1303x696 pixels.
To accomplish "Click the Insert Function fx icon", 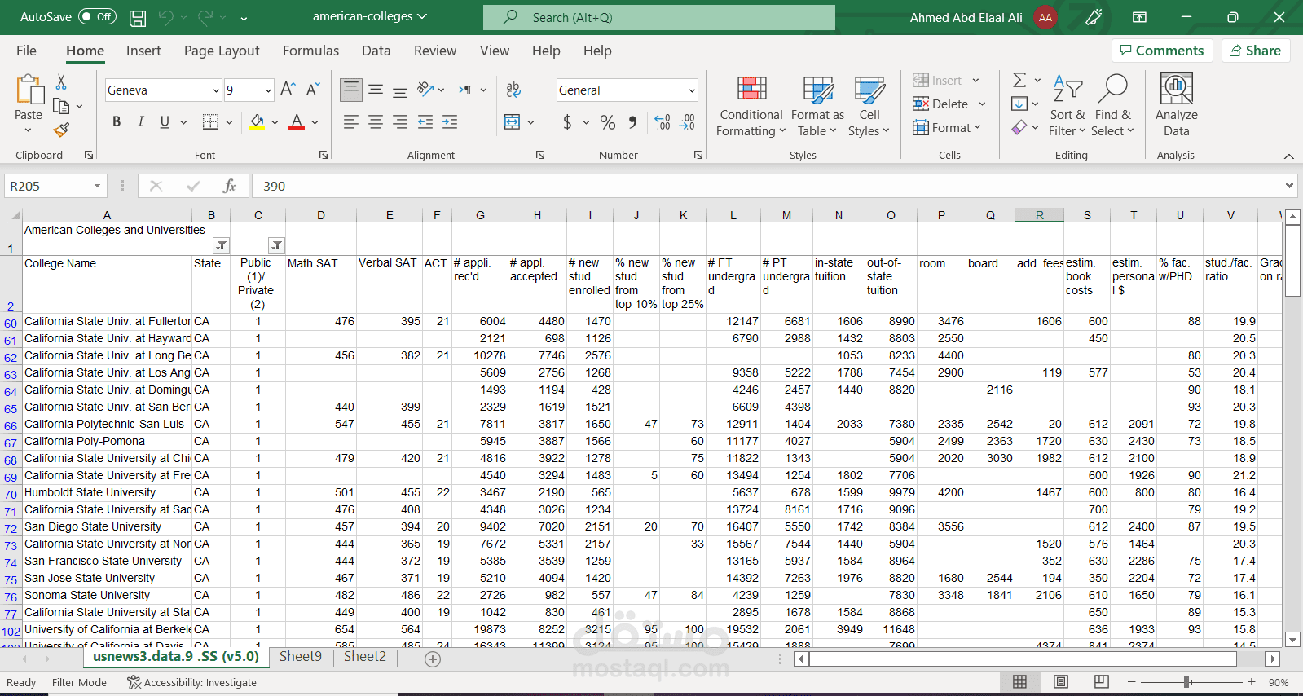I will 229,186.
